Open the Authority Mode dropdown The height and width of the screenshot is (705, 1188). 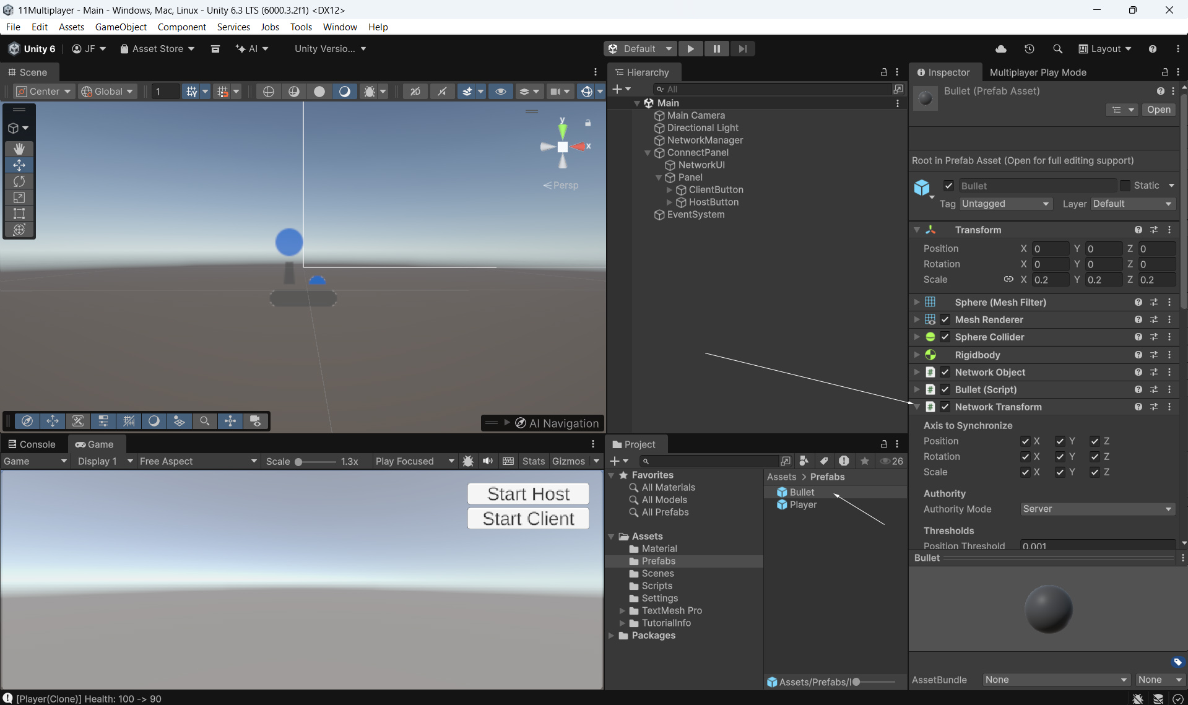[x=1097, y=509]
